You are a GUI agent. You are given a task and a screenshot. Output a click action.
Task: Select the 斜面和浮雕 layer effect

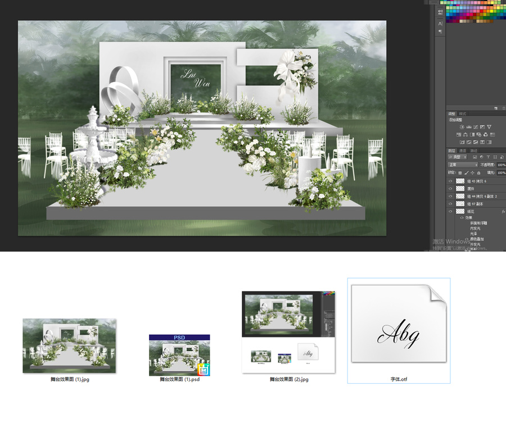(478, 223)
